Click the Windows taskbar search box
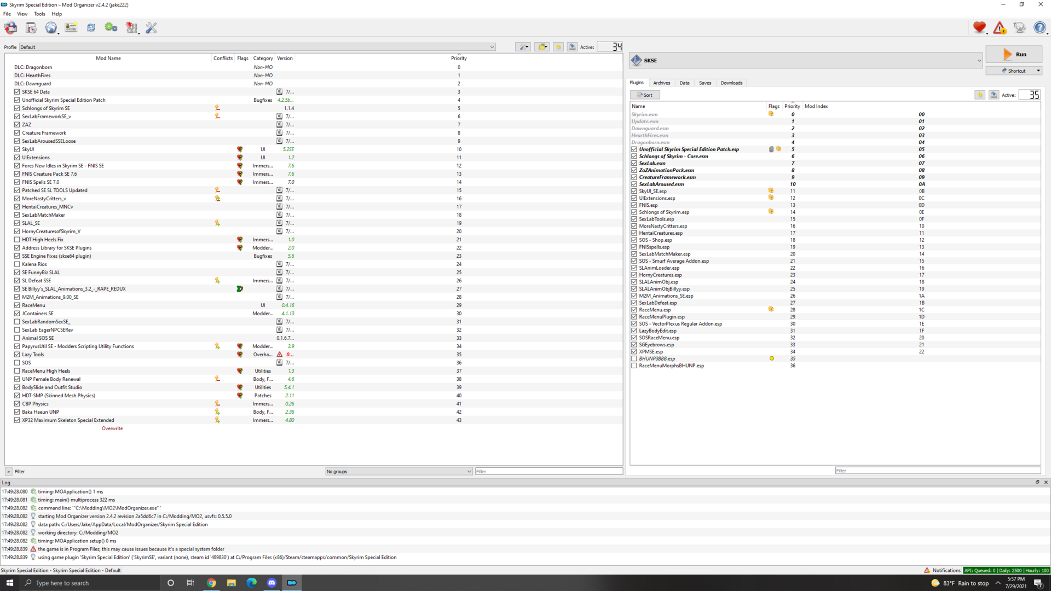1051x591 pixels. click(x=90, y=583)
